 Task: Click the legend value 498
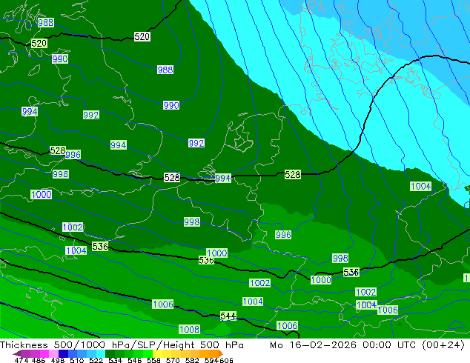click(58, 360)
